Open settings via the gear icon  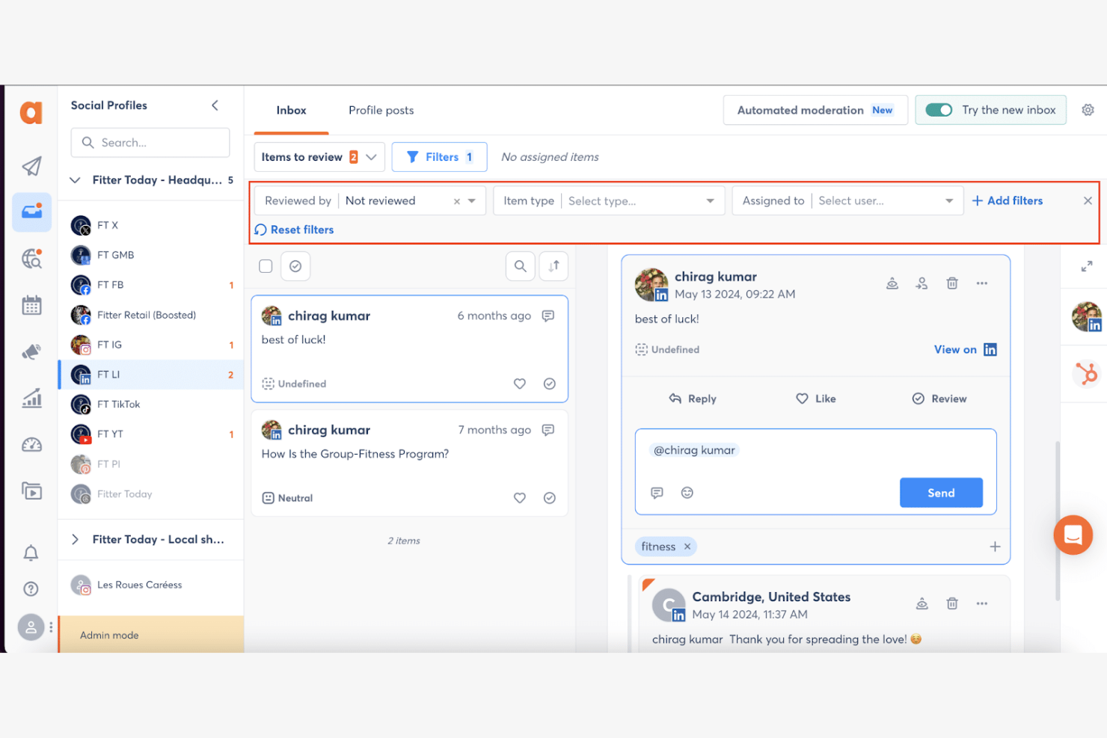(x=1088, y=109)
